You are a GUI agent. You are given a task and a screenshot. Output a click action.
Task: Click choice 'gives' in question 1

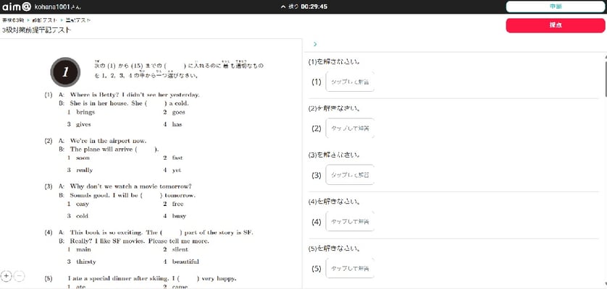83,124
